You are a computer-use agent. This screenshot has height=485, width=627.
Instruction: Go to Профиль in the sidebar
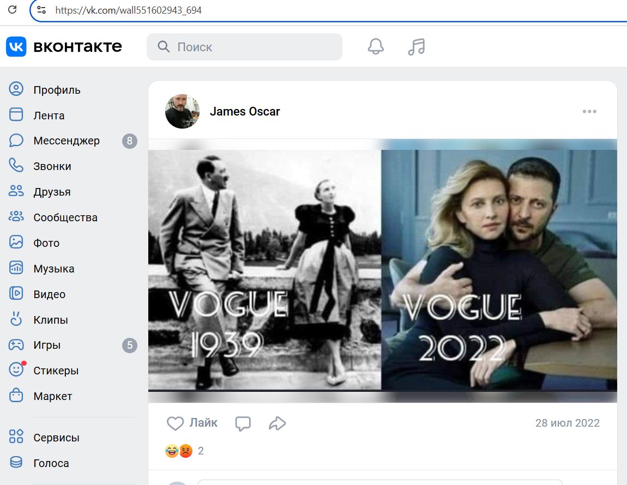pos(57,90)
